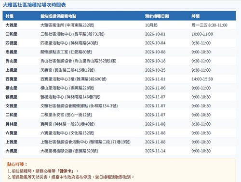Click the 預計接種日期 column header

157,16
